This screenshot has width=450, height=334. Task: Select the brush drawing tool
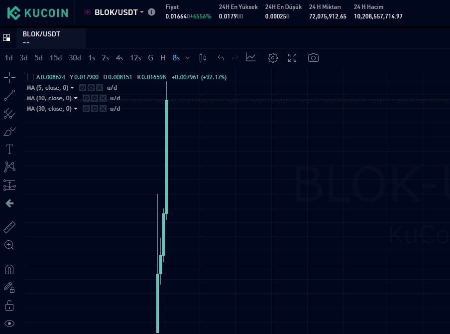pyautogui.click(x=9, y=132)
